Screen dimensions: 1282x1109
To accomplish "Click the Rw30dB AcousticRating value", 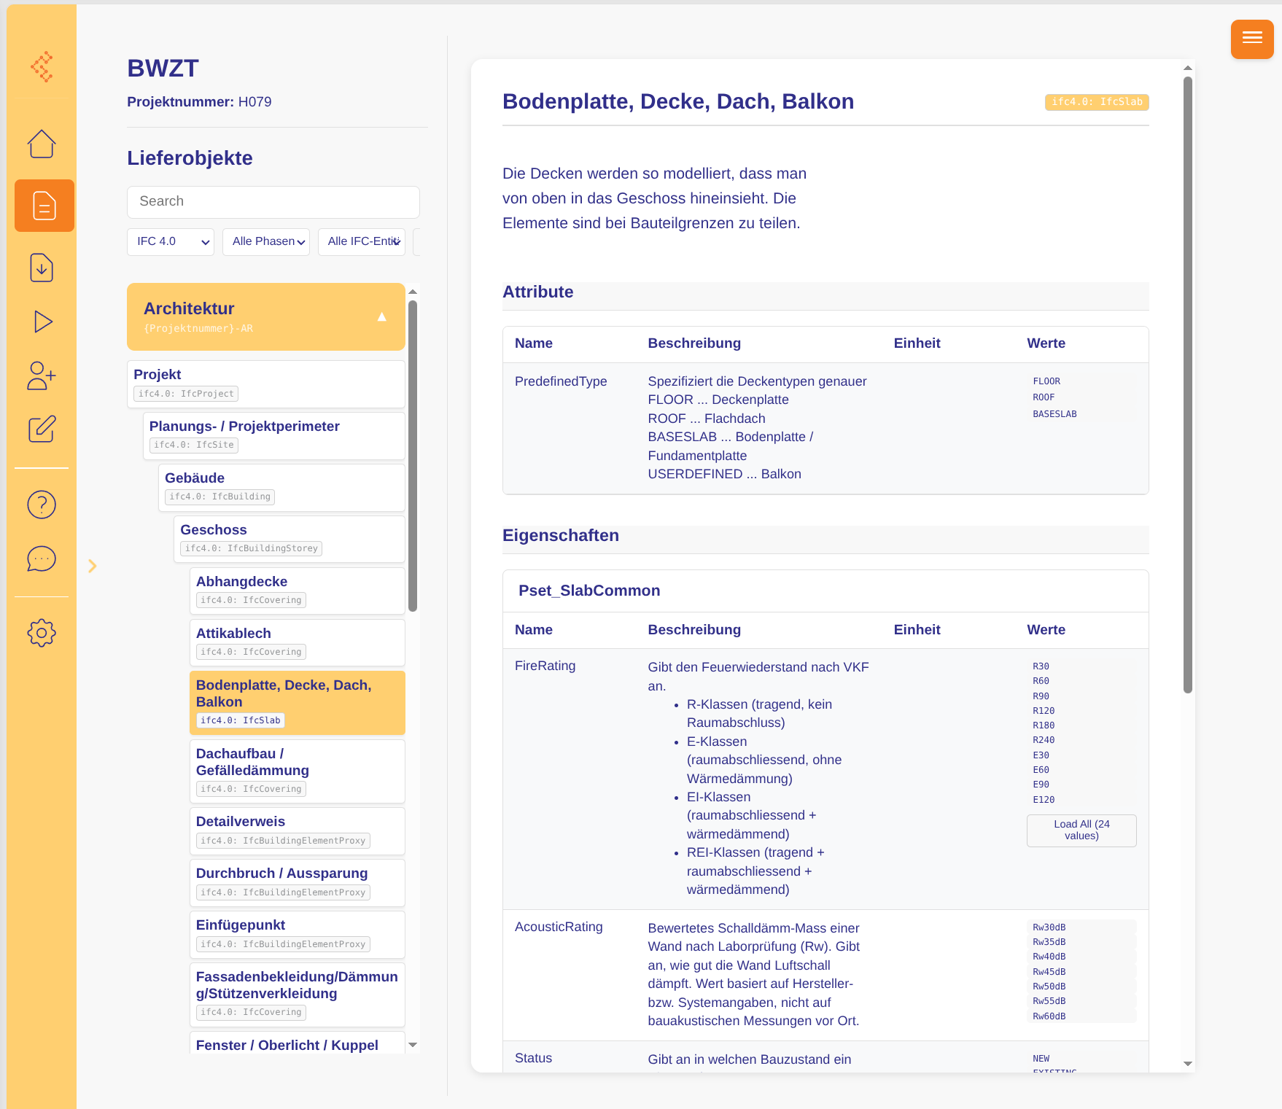I will pyautogui.click(x=1049, y=927).
